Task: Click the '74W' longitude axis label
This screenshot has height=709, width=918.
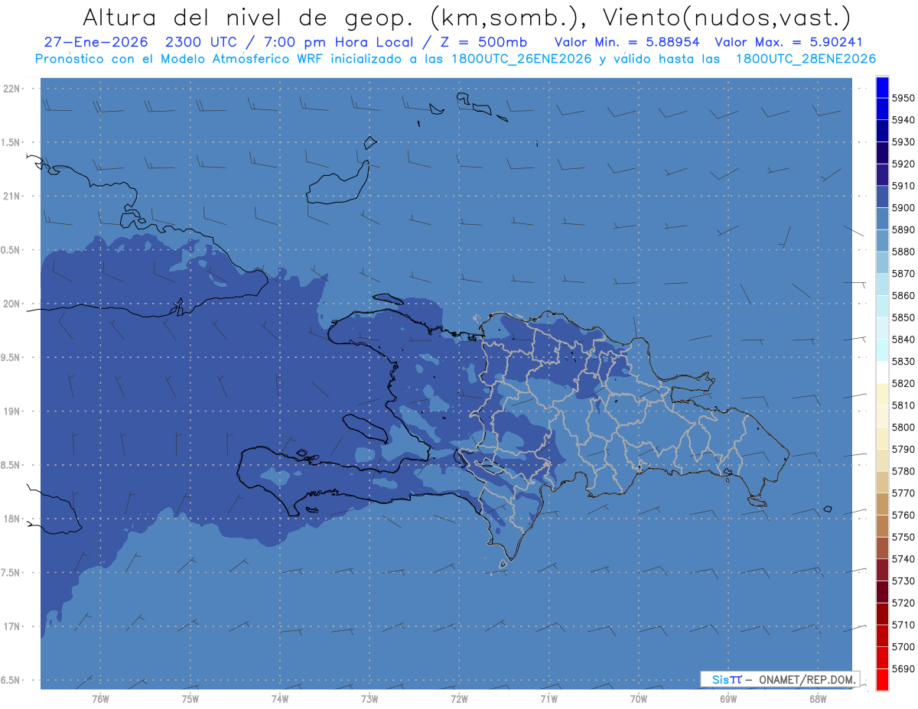Action: click(280, 699)
